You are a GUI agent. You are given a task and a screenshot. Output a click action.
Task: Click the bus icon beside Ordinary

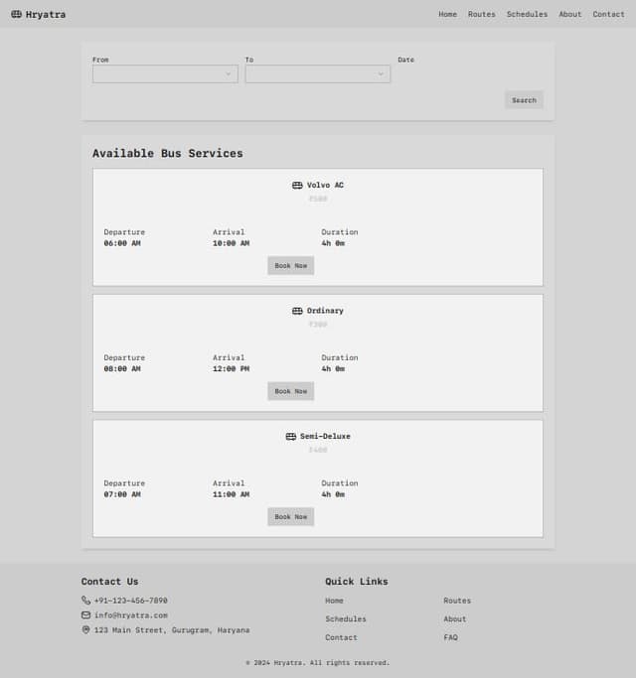(297, 311)
